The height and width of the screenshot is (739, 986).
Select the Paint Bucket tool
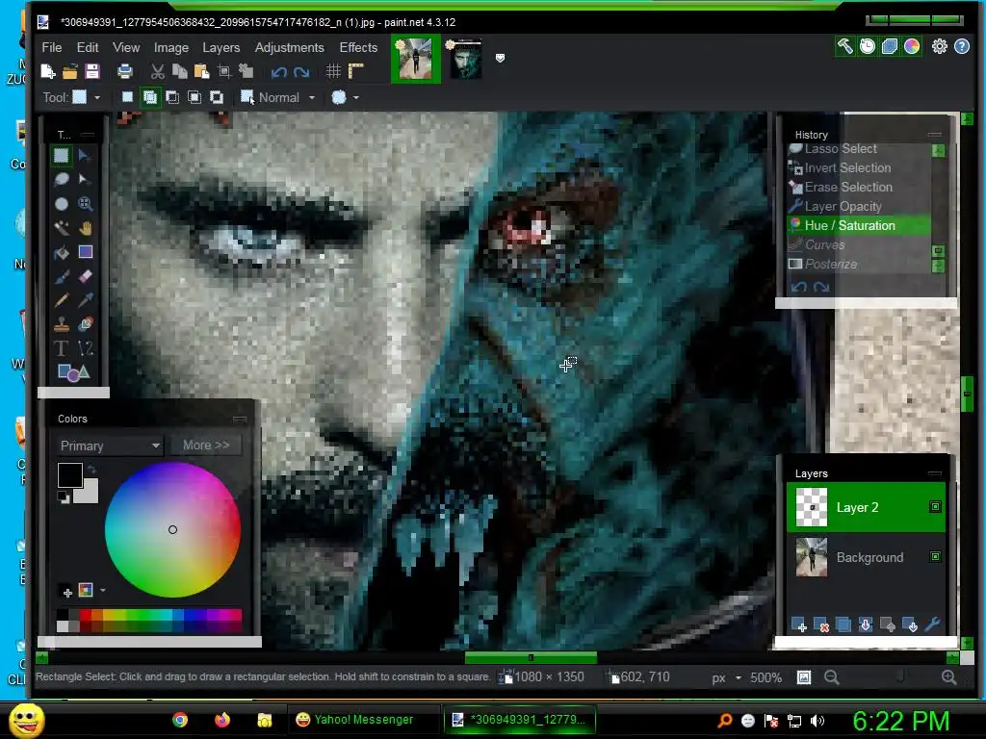[61, 252]
